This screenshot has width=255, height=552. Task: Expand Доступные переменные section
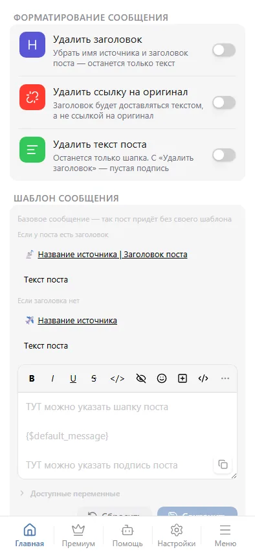pyautogui.click(x=70, y=494)
